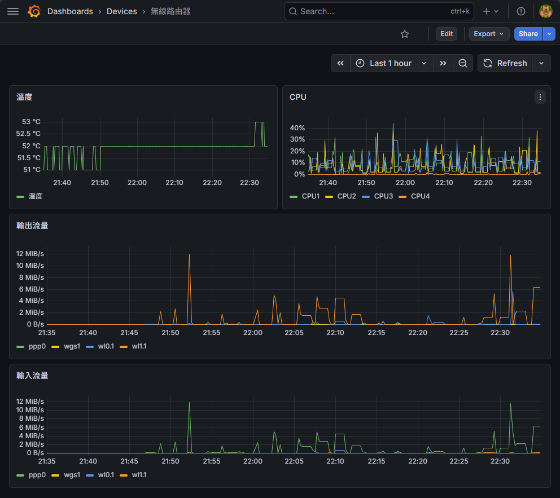Expand the Export dropdown

coord(489,34)
